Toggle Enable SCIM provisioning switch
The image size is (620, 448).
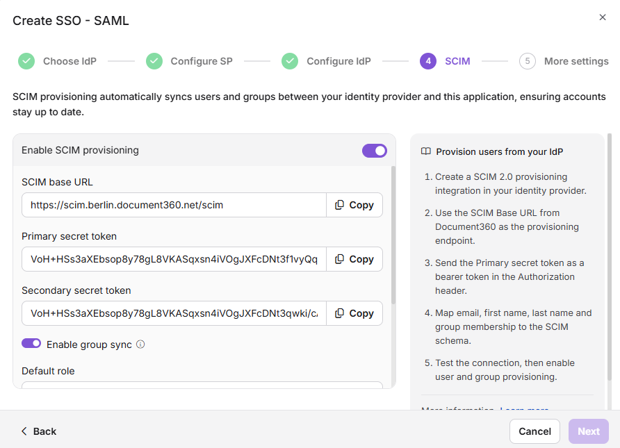pos(375,151)
